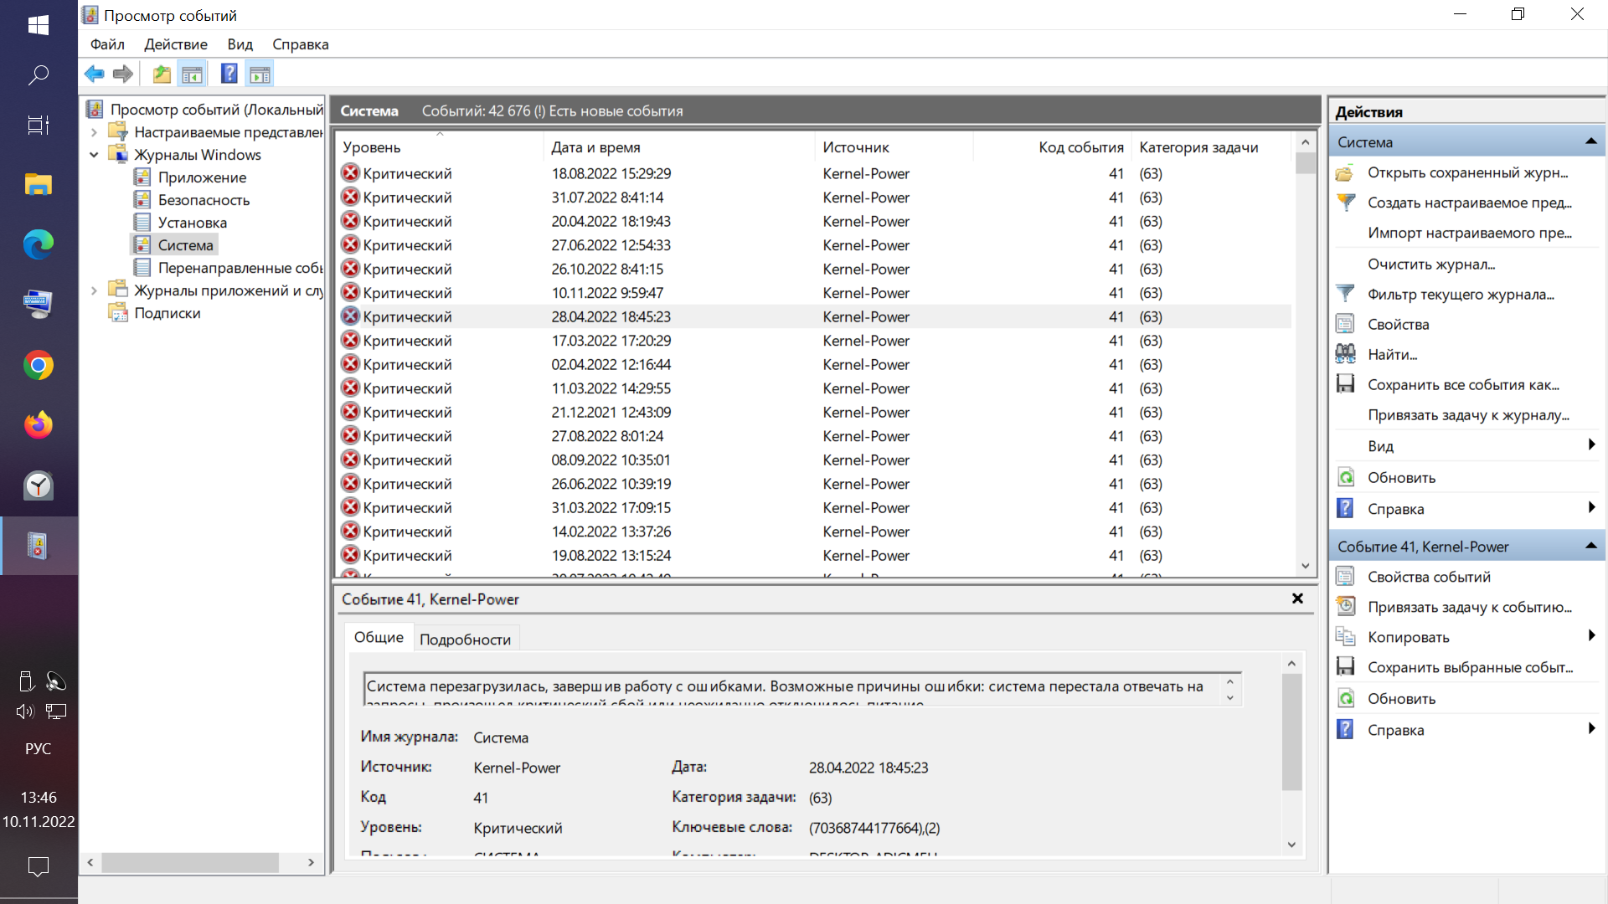Open Google Chrome from the taskbar

pyautogui.click(x=39, y=366)
